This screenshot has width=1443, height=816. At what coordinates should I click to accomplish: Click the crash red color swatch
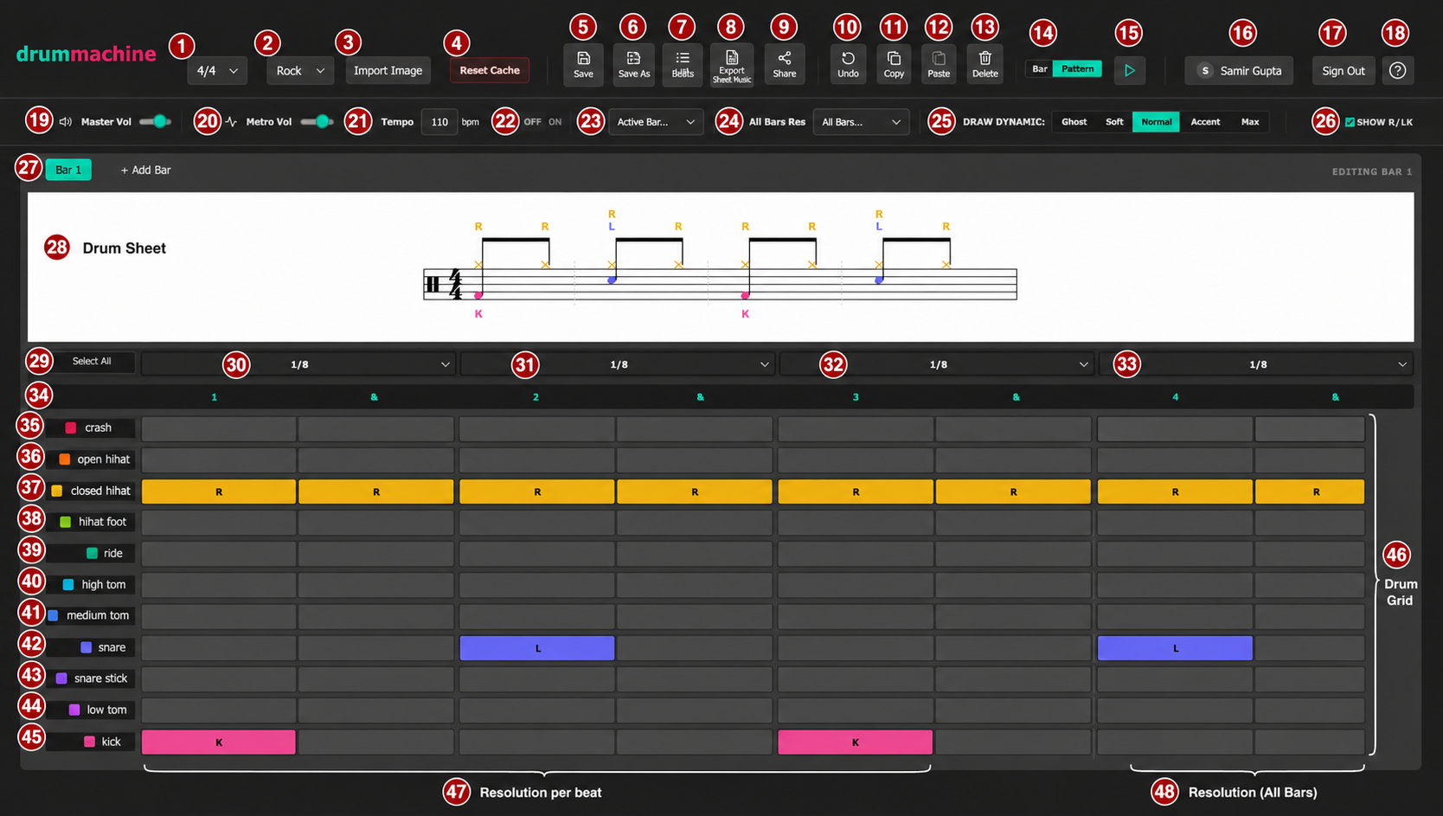71,427
